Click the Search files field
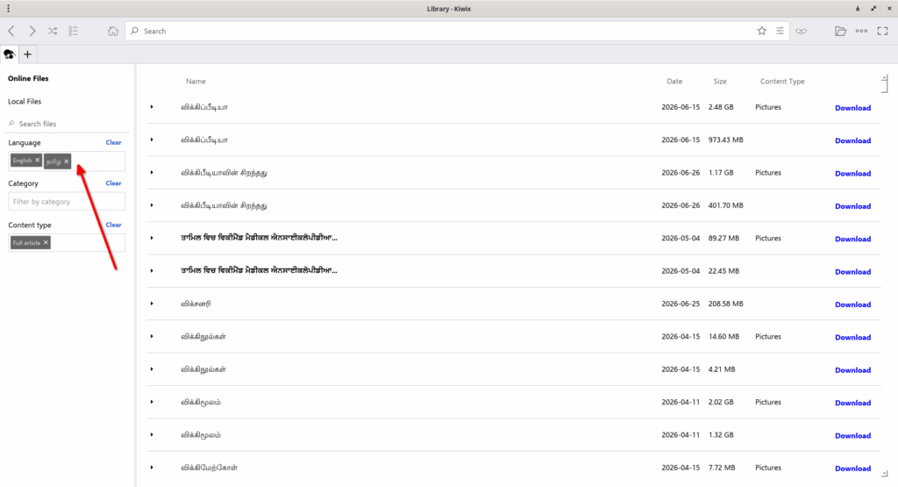This screenshot has width=898, height=487. (x=67, y=124)
